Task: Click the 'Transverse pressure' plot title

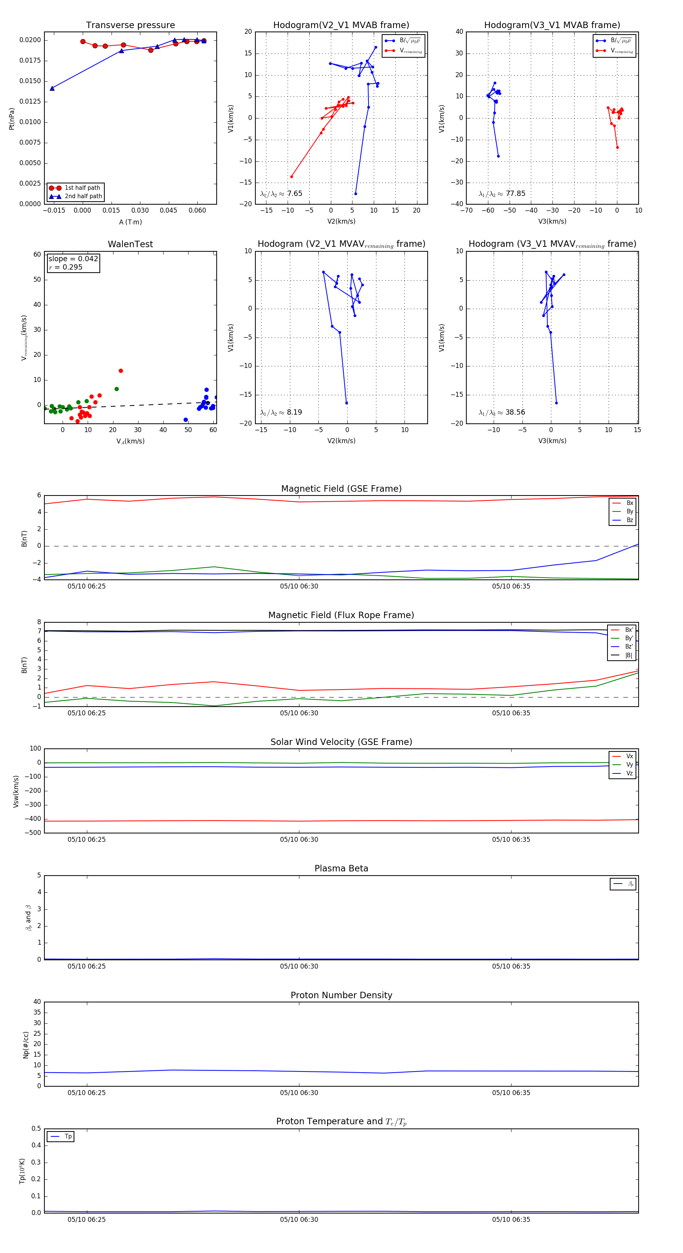Action: (x=130, y=25)
